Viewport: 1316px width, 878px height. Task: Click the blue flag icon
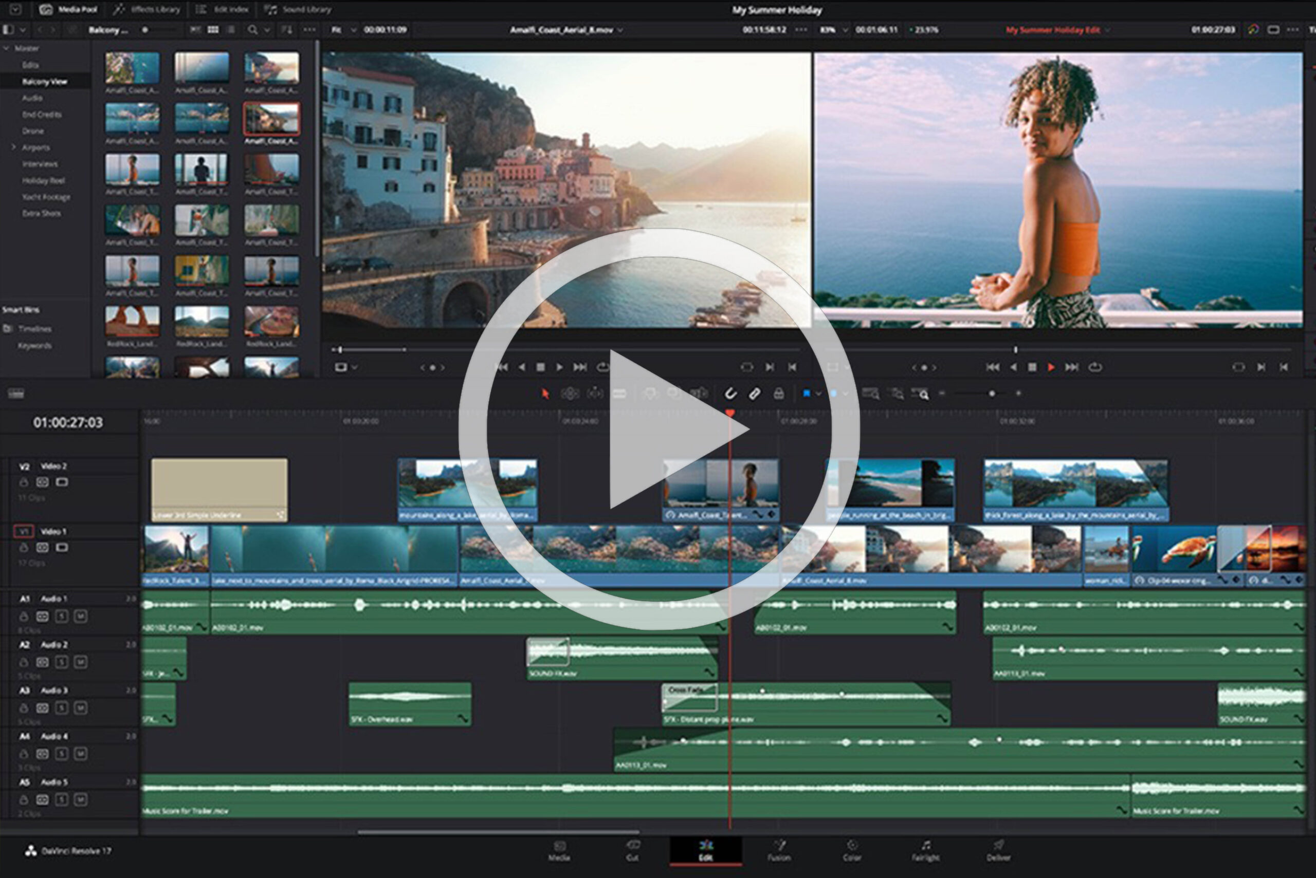coord(806,394)
